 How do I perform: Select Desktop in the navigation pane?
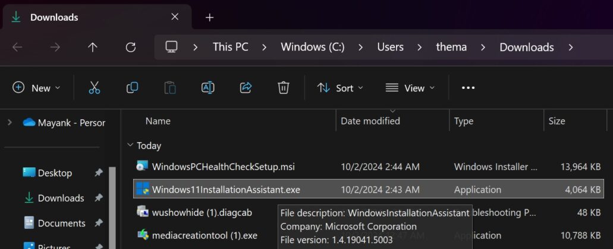click(x=55, y=173)
